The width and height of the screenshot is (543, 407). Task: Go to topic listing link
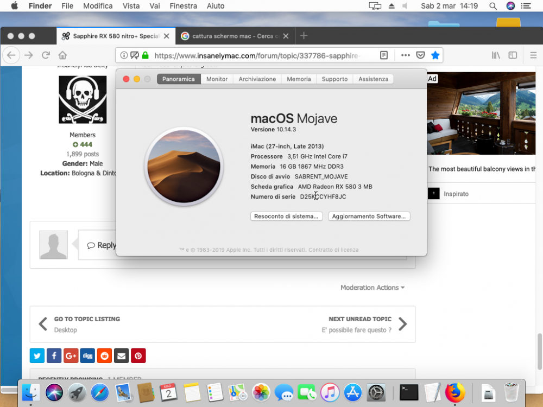(x=87, y=319)
